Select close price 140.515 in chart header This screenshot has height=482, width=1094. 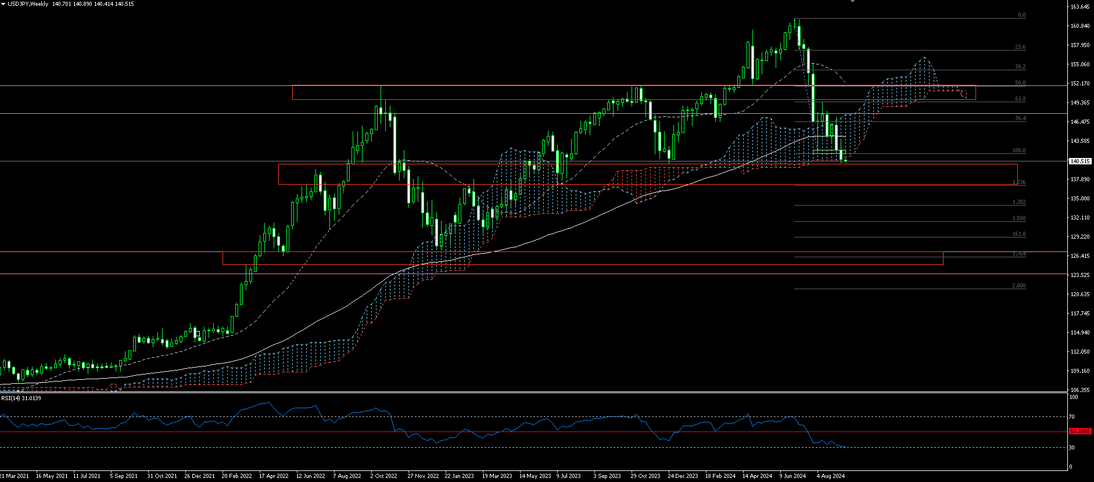(x=124, y=4)
